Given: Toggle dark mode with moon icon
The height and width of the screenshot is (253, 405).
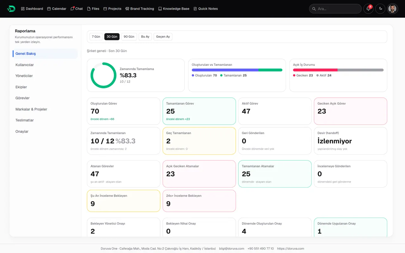Looking at the screenshot, I should point(380,9).
